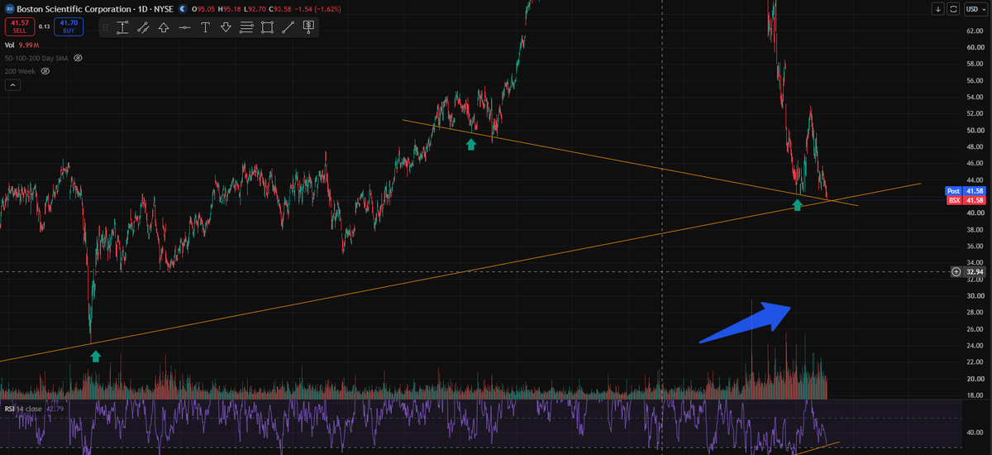The height and width of the screenshot is (455, 992).
Task: Select the arrow up marker tool
Action: click(164, 27)
